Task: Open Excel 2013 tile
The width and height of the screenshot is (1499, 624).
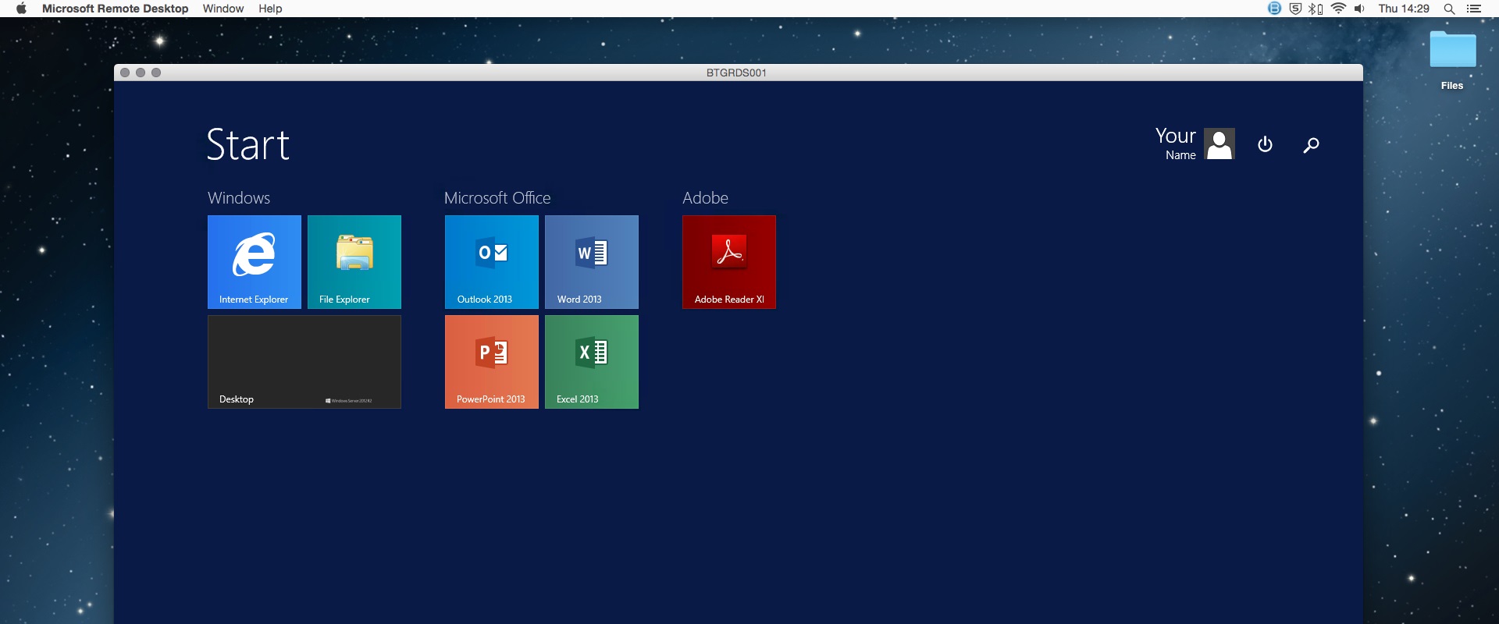Action: point(592,362)
